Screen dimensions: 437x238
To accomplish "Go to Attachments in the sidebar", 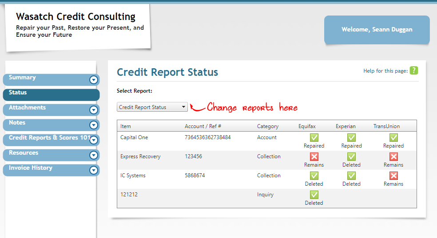I will [51, 110].
